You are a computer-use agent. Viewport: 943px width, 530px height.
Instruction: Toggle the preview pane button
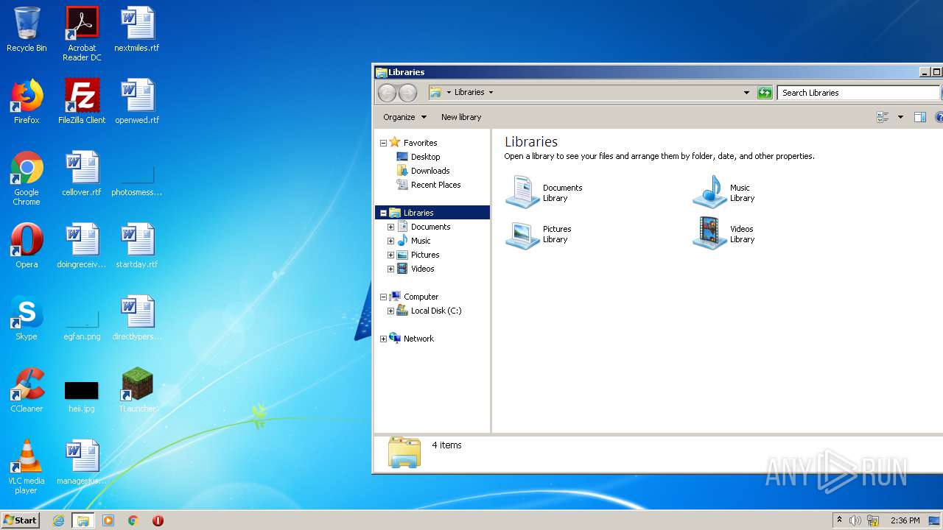coord(919,117)
